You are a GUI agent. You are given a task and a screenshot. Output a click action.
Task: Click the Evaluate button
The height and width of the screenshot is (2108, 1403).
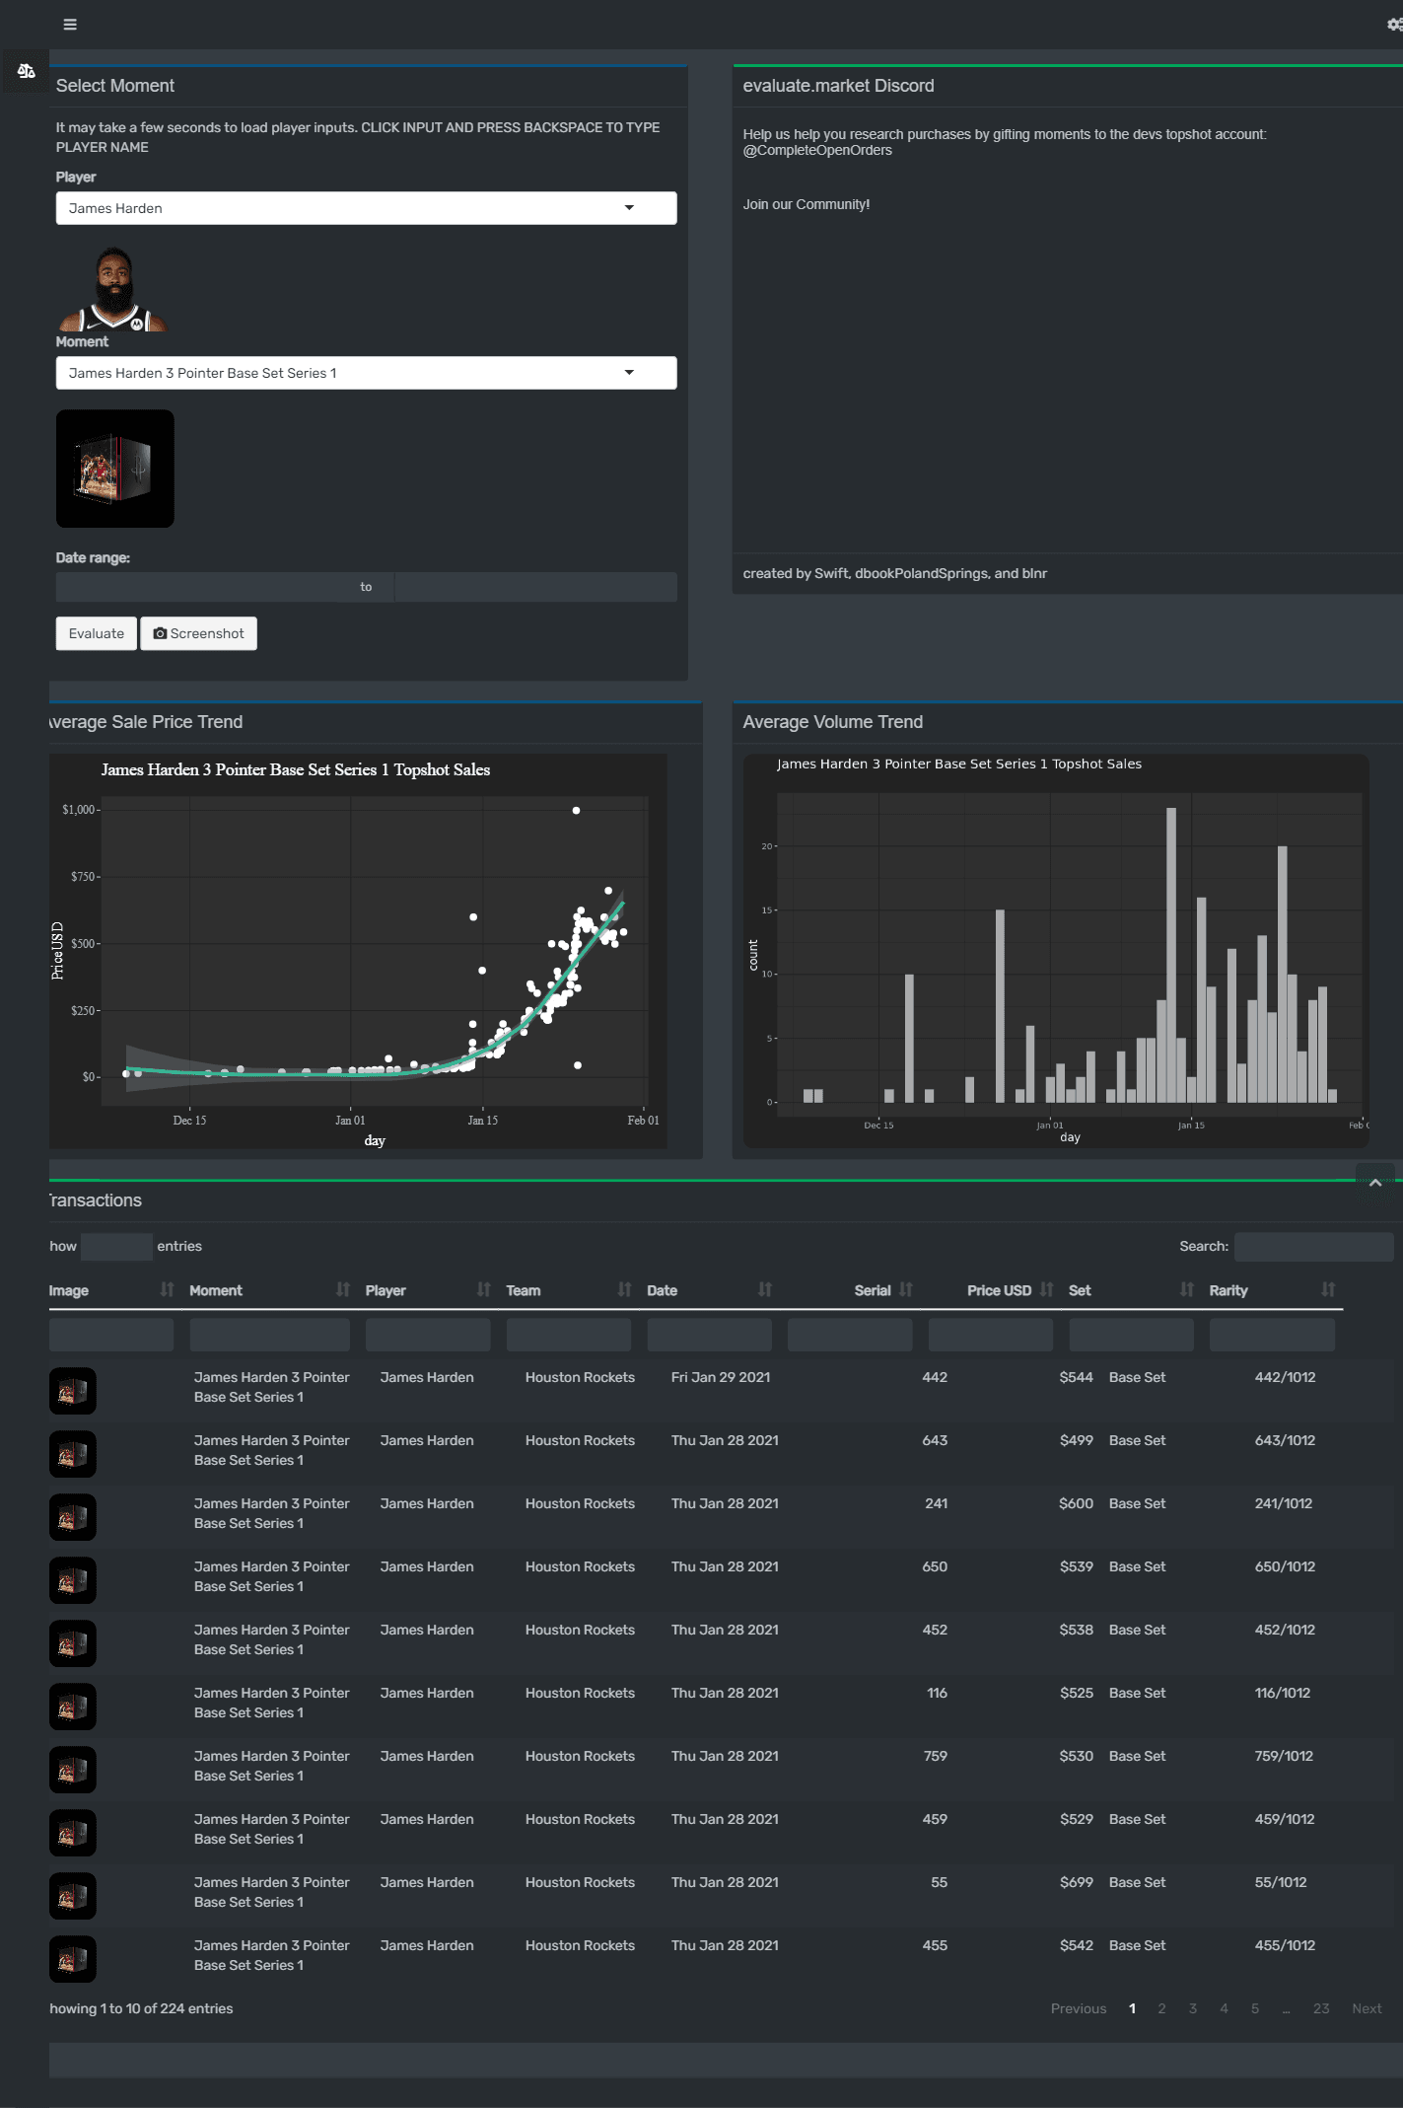click(x=97, y=633)
